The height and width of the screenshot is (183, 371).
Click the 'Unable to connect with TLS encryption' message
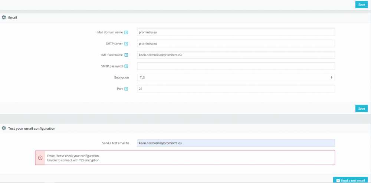click(73, 160)
